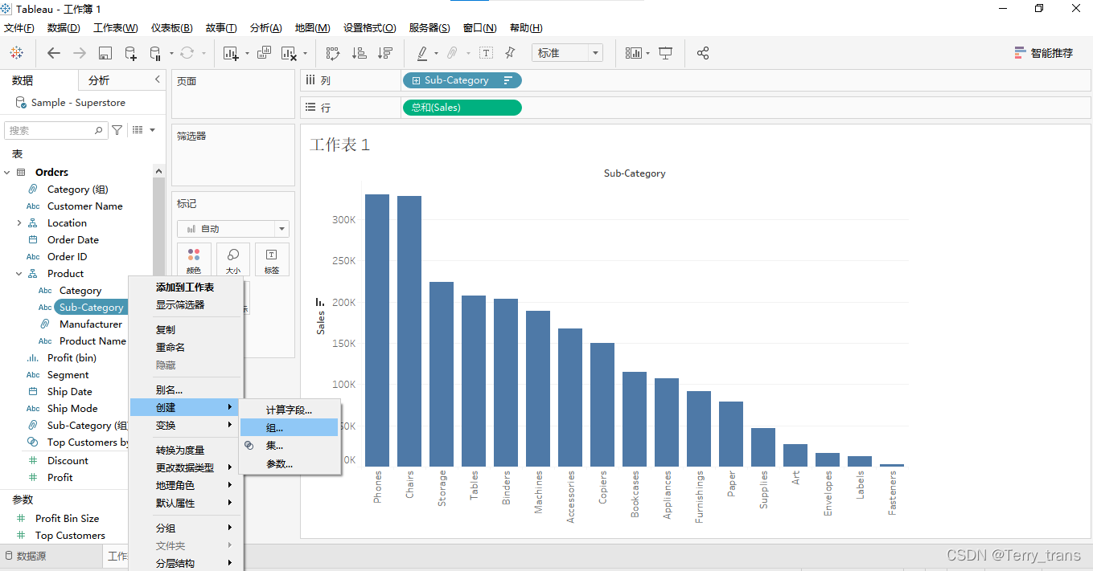
Task: Open the Transform submenu in the context menu
Action: tap(186, 426)
